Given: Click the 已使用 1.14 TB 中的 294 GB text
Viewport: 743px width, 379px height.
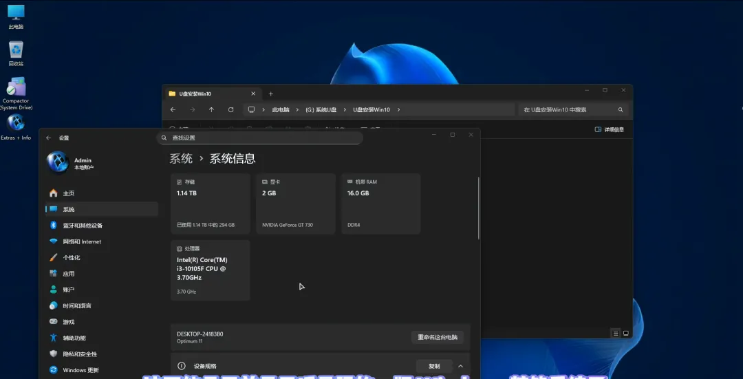Looking at the screenshot, I should point(206,225).
